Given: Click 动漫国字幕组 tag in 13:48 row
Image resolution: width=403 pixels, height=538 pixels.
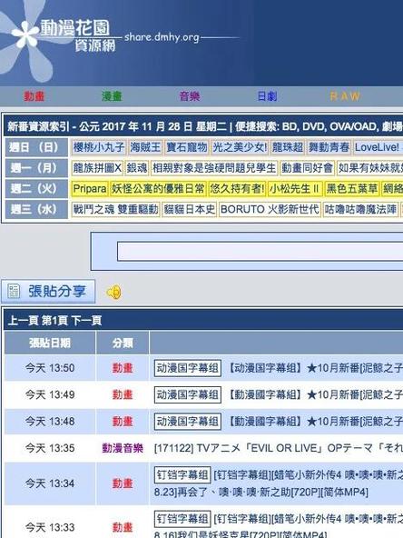Looking at the screenshot, I should [188, 422].
